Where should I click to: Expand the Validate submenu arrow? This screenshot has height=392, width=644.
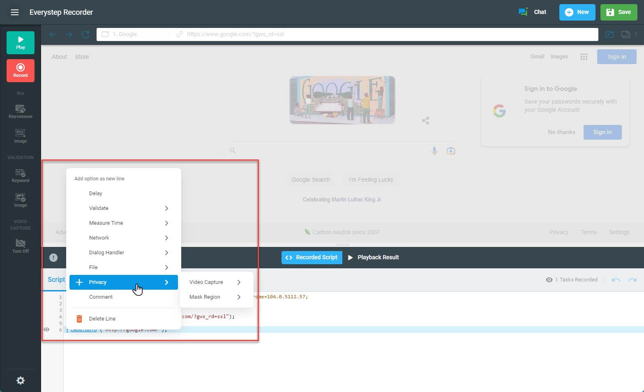pyautogui.click(x=166, y=208)
